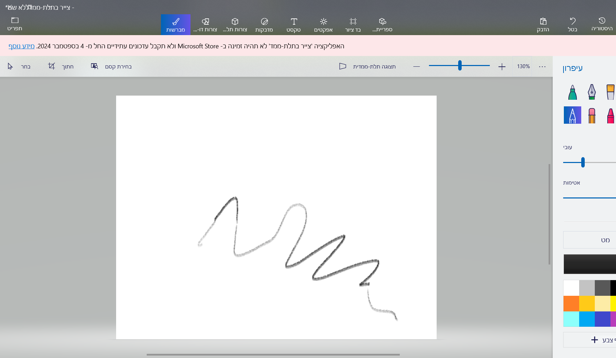This screenshot has width=616, height=358.
Task: Click the 130% zoom value field
Action: pos(523,66)
